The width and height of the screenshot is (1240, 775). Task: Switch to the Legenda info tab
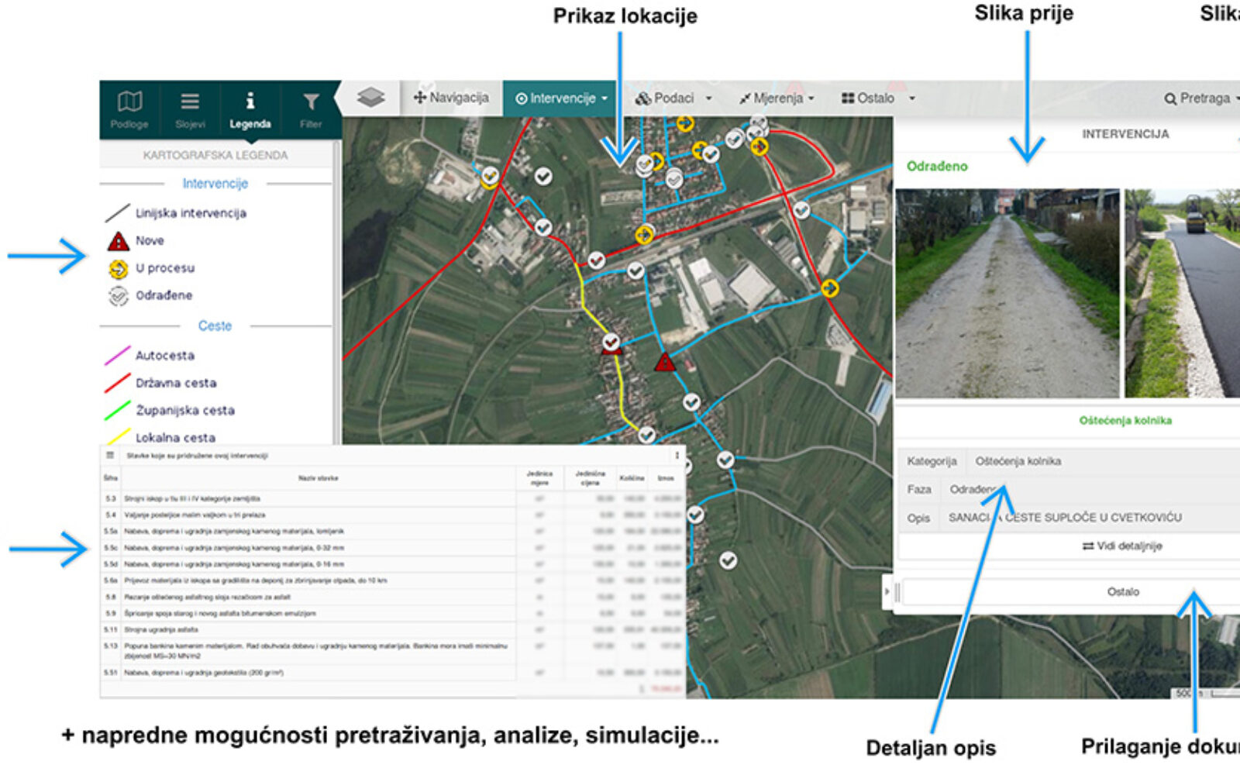click(250, 109)
